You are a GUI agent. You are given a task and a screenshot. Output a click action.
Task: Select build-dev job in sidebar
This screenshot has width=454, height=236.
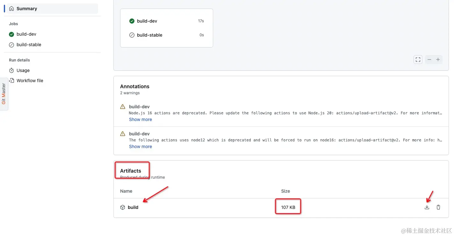[x=26, y=34]
